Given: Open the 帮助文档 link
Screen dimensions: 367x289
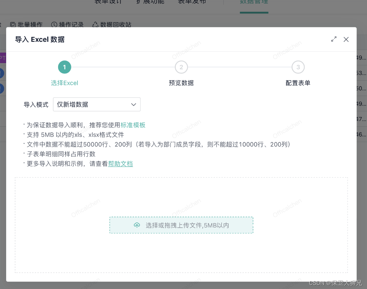Looking at the screenshot, I should point(120,164).
